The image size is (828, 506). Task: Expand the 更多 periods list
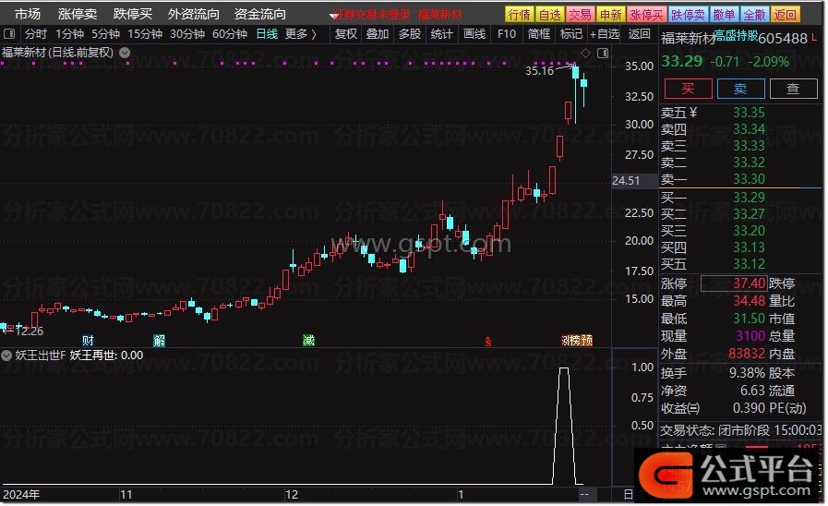[x=301, y=34]
